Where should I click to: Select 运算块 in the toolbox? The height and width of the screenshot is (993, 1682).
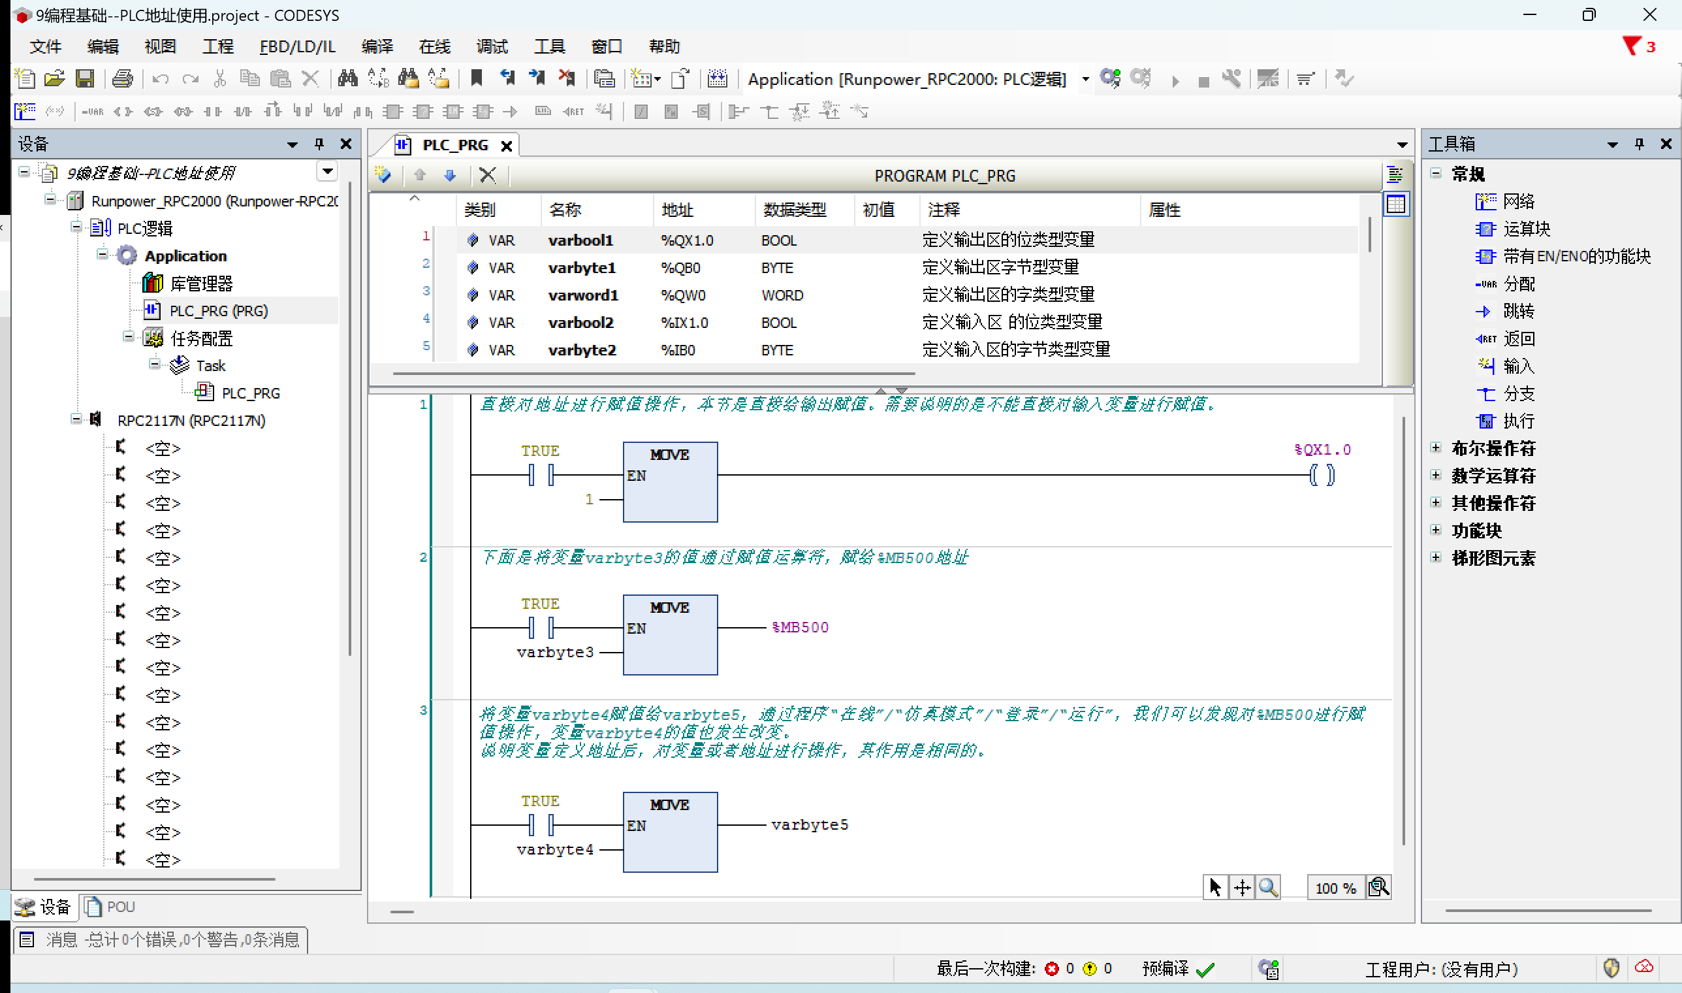(x=1512, y=229)
